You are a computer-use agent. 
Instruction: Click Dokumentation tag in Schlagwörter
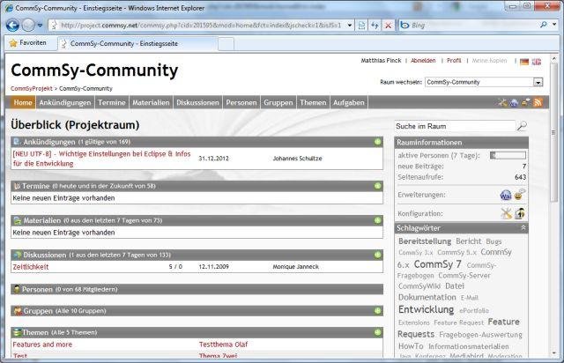[x=427, y=297]
